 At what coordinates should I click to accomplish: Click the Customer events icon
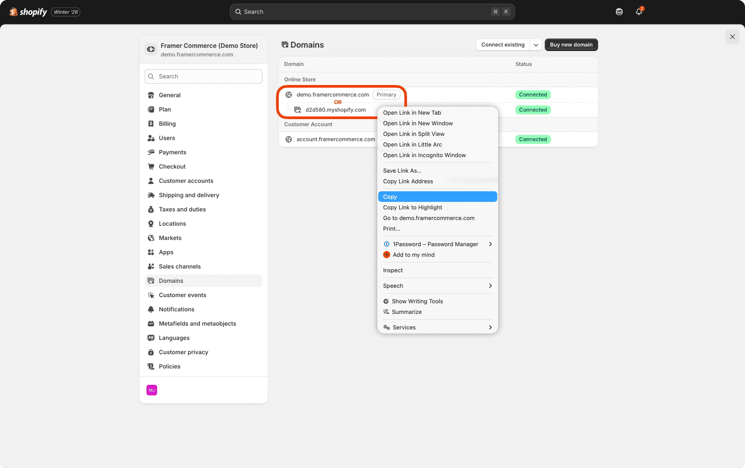pos(151,295)
